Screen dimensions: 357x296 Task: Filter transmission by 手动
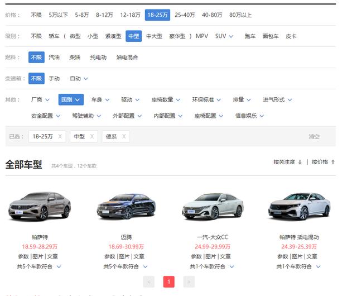(x=54, y=79)
